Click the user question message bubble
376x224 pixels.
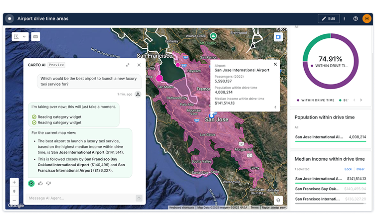tap(89, 81)
